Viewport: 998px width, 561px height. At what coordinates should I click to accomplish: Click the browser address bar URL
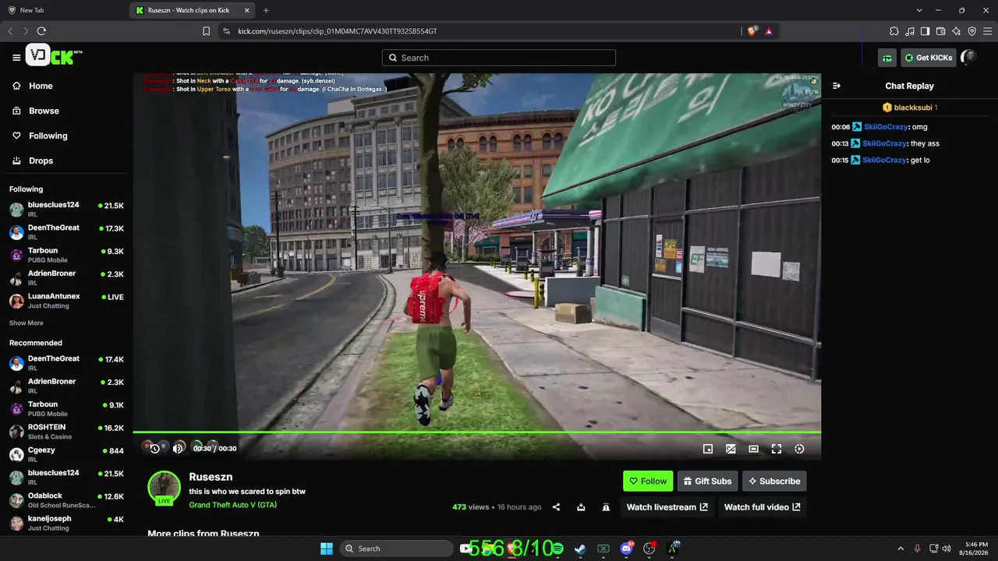point(338,31)
